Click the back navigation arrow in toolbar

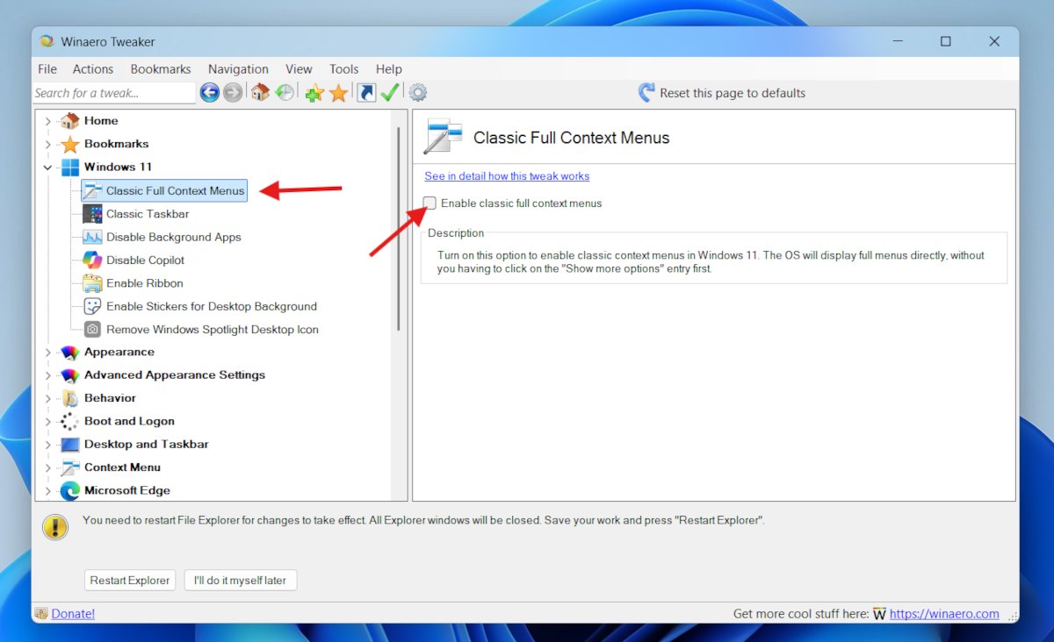pos(209,92)
